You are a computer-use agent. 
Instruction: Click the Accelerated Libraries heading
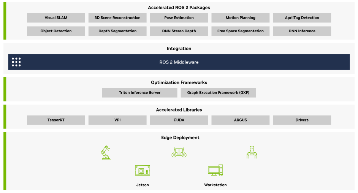[x=179, y=110]
